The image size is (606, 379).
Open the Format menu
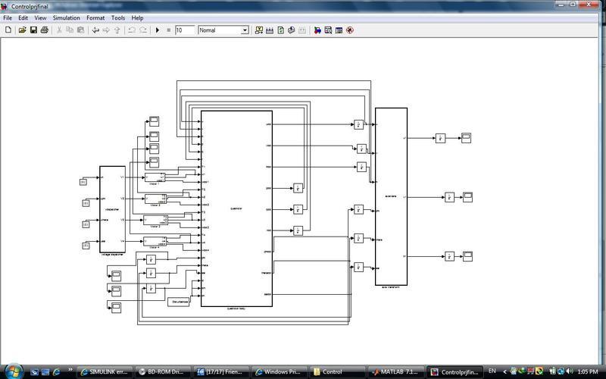point(95,17)
